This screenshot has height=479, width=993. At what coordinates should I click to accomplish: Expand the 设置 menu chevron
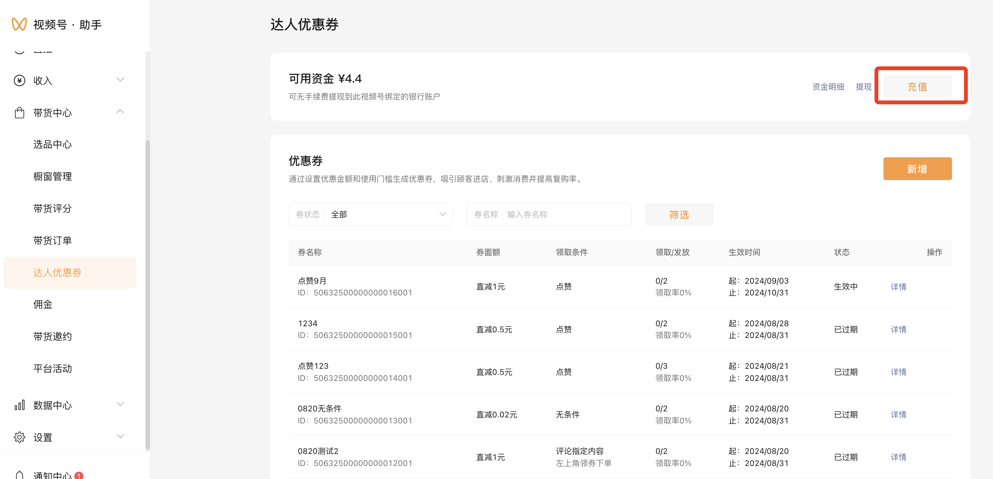pos(120,436)
